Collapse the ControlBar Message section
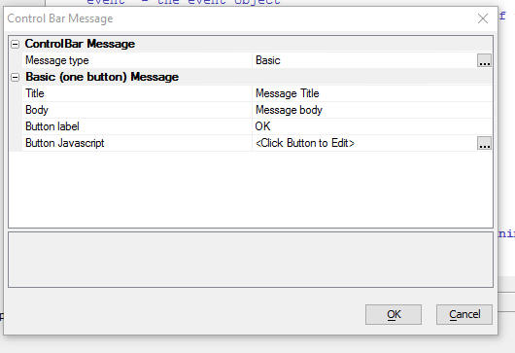Image resolution: width=515 pixels, height=353 pixels. pos(16,44)
